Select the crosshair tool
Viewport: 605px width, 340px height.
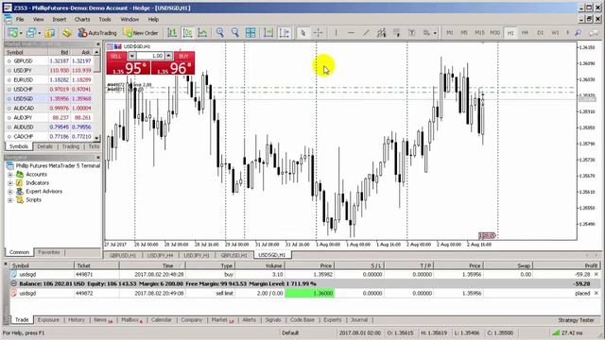tap(318, 33)
